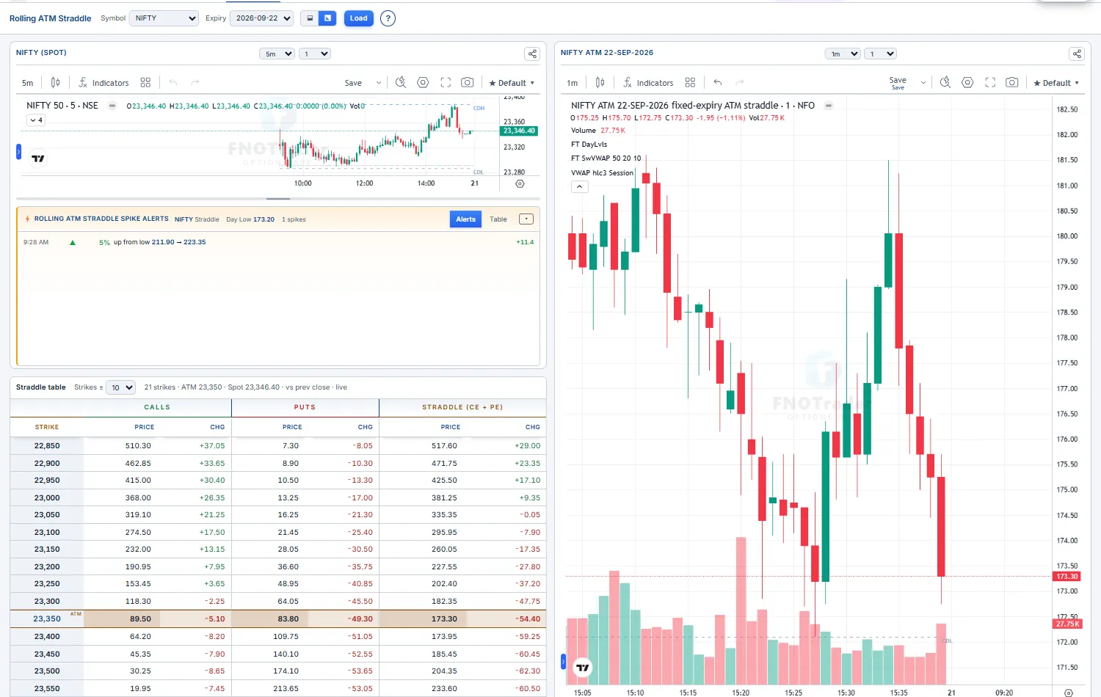Open the 1m interval dropdown for ATM straddle
Screen dimensions: 1101x697
842,54
